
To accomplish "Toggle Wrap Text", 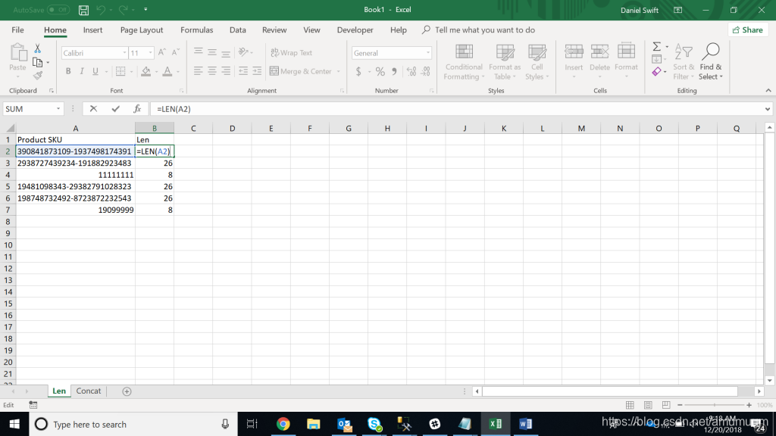I will click(x=292, y=52).
